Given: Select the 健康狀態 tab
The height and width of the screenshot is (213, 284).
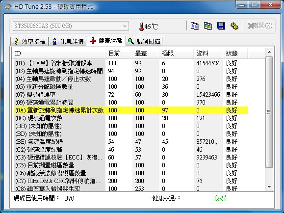Looking at the screenshot, I should [106, 41].
